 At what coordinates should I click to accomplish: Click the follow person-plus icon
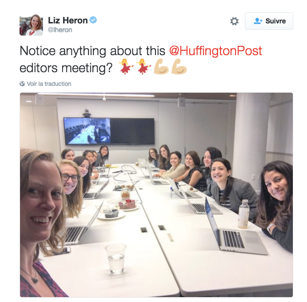[x=258, y=21]
